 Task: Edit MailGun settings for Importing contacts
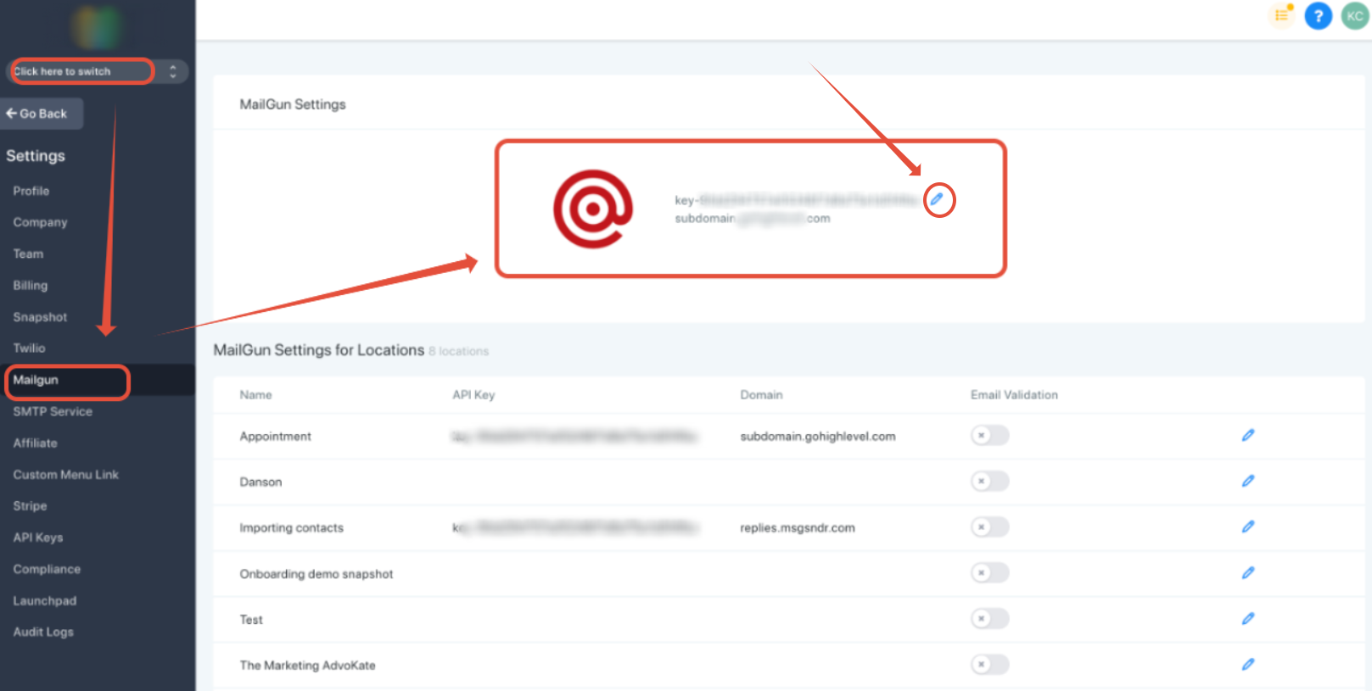1248,527
